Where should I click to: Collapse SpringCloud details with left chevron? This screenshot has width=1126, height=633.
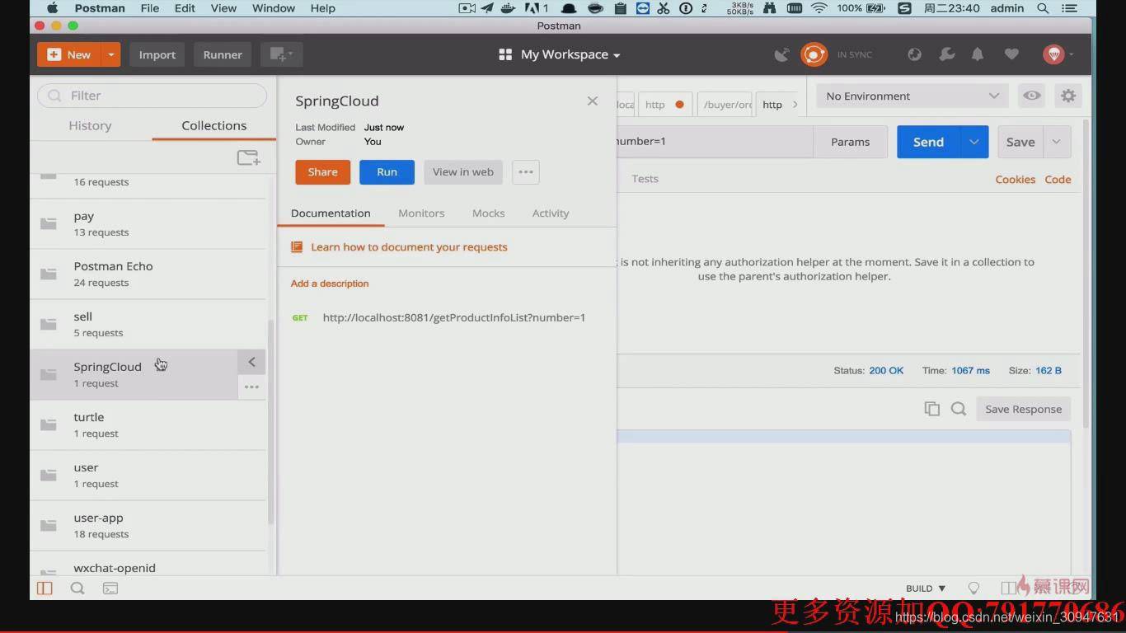(251, 362)
